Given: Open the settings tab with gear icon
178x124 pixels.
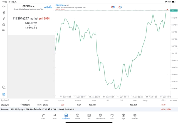Looking at the screenshot, I should [x=135, y=117].
